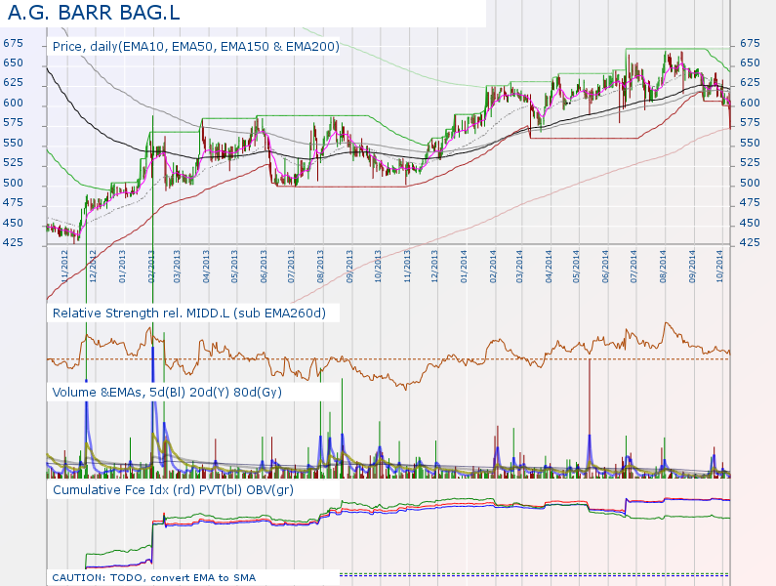Click the Cumulative Fce Idx PVT OBV label
776x586 pixels.
click(173, 490)
